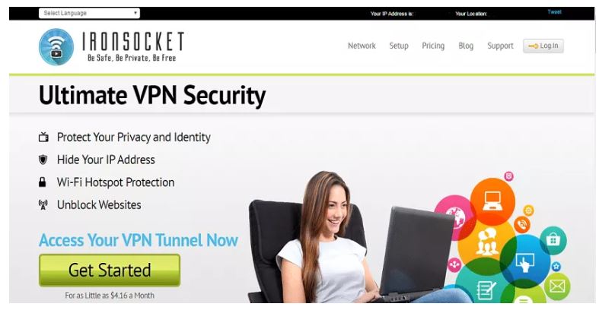Click the TV icon beside Protect Your Privacy
The height and width of the screenshot is (310, 599).
[43, 137]
